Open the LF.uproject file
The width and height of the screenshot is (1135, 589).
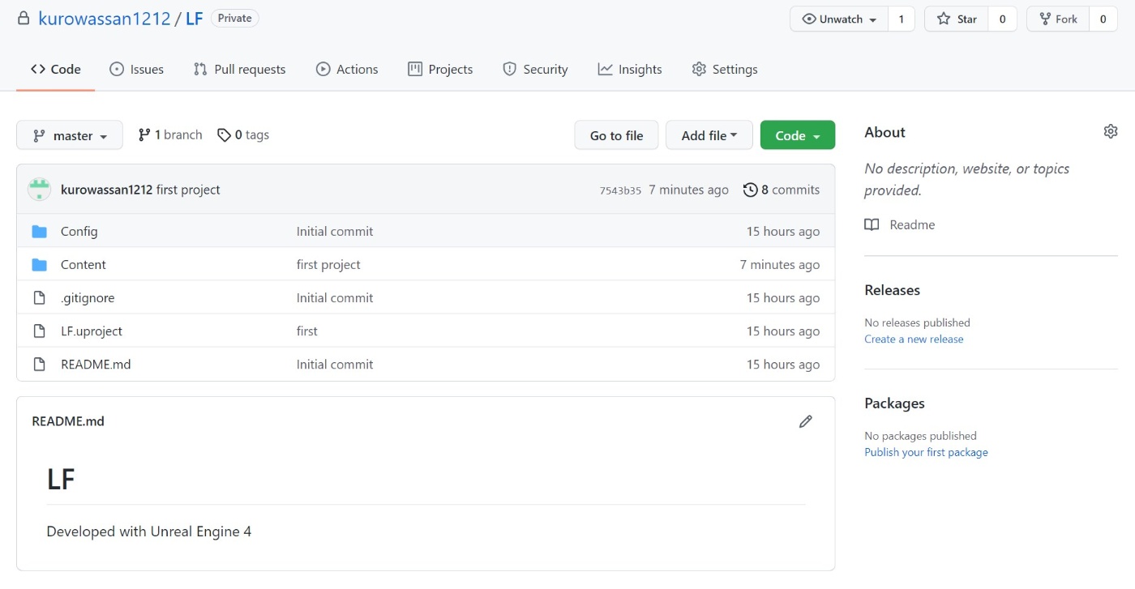[92, 331]
